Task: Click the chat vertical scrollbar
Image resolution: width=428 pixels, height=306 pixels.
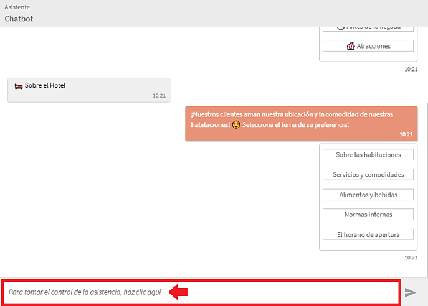Action: click(427, 189)
